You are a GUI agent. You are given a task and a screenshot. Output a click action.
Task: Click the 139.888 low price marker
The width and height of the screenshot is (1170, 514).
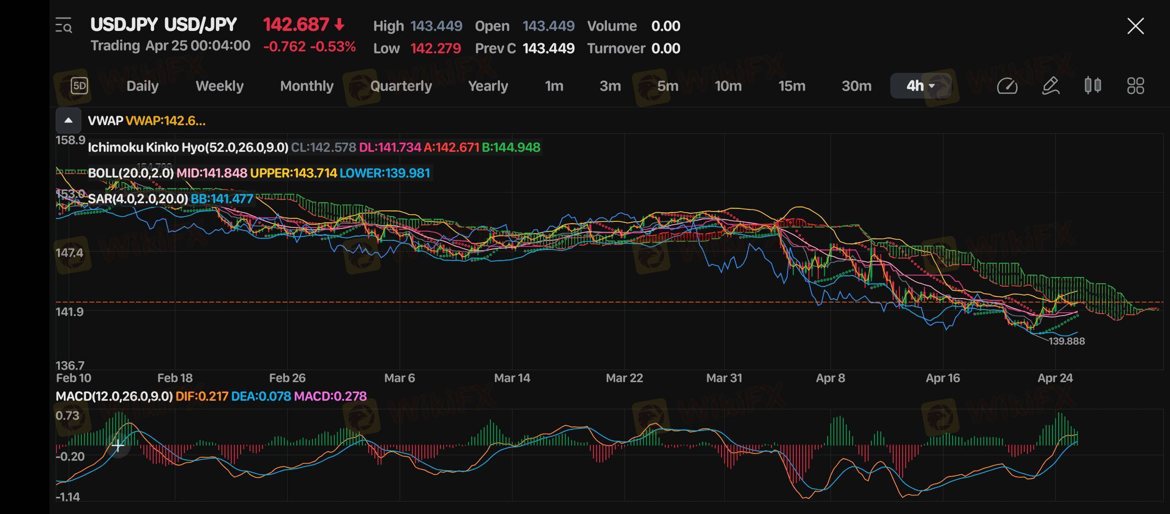[x=1066, y=341]
